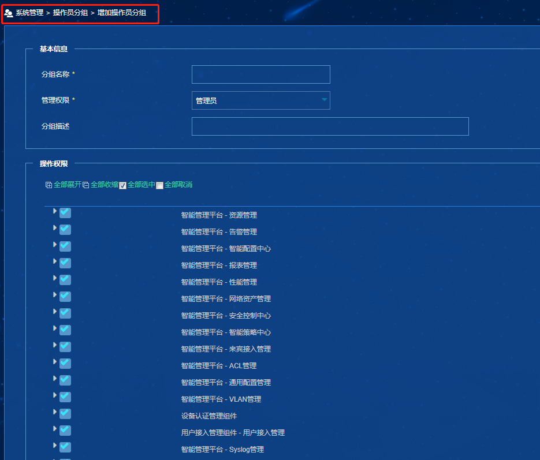Expand the 智能配置中心 tree node
Screen dimensions: 540x460
pos(55,244)
